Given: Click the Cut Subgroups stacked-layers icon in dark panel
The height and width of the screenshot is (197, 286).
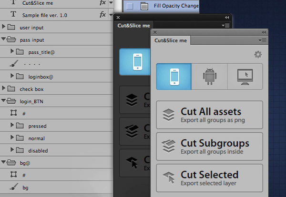Looking at the screenshot, I should pyautogui.click(x=132, y=131).
